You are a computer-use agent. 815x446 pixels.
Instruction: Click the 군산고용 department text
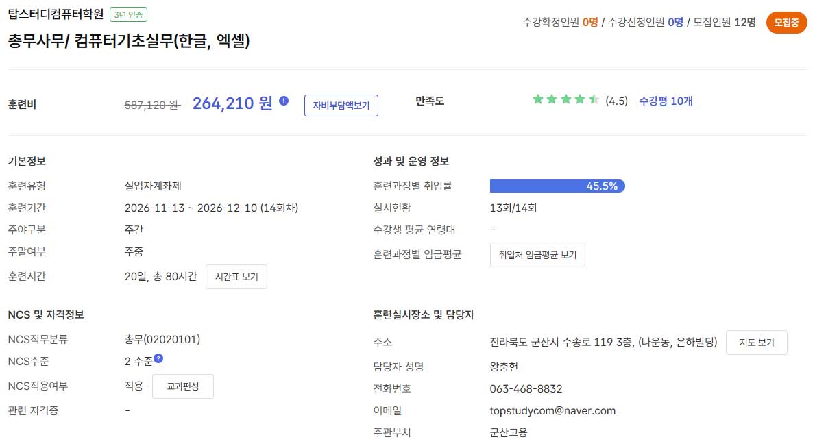(509, 432)
